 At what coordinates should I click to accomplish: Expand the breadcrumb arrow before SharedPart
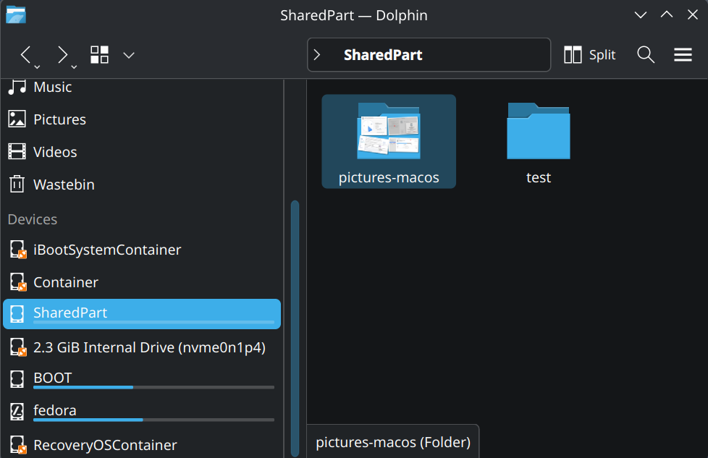[317, 54]
